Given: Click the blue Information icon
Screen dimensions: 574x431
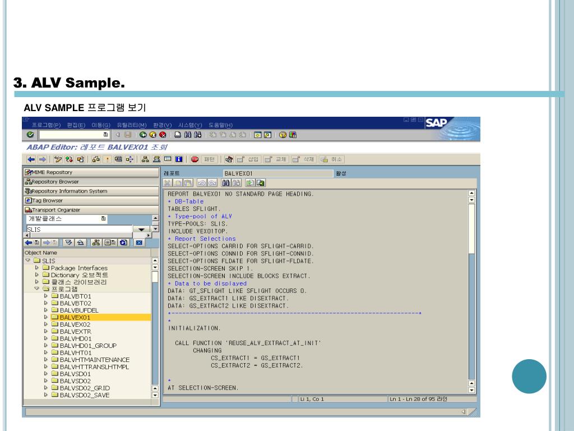Looking at the screenshot, I should click(x=179, y=159).
